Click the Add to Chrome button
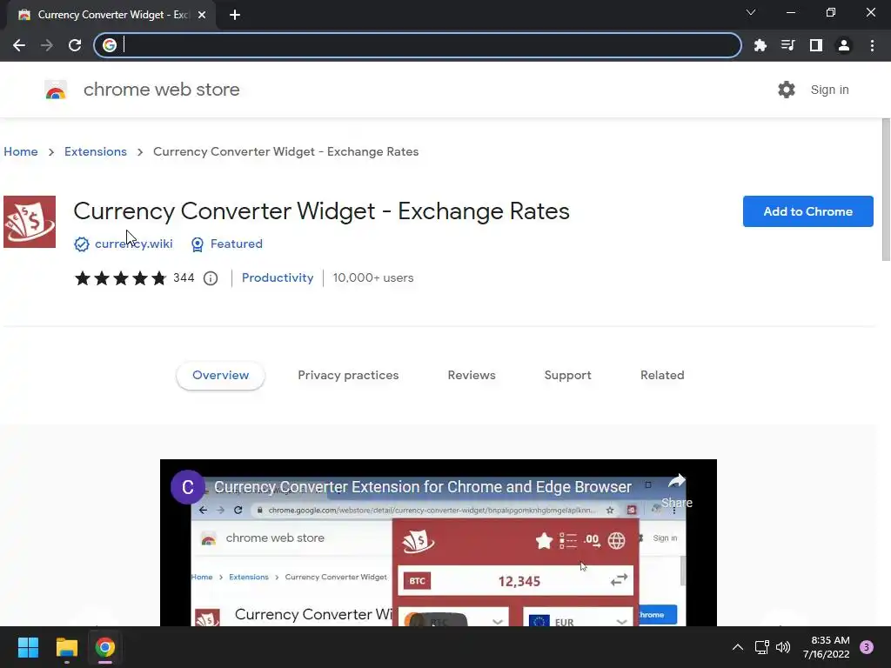This screenshot has height=668, width=891. click(x=807, y=211)
